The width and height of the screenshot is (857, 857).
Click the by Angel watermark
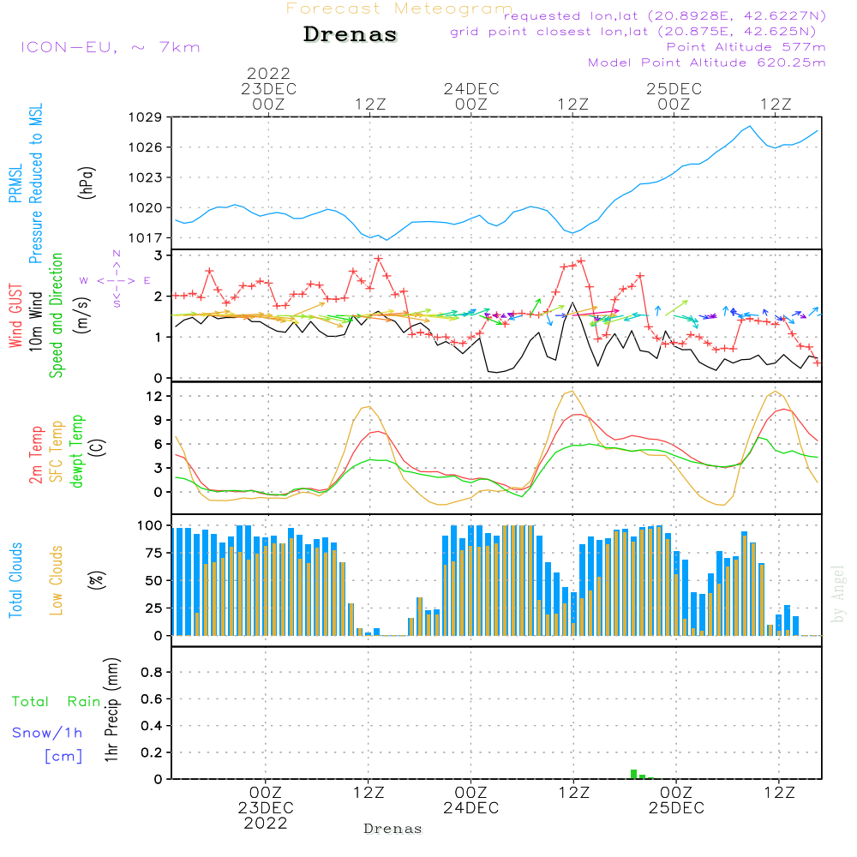click(x=838, y=594)
